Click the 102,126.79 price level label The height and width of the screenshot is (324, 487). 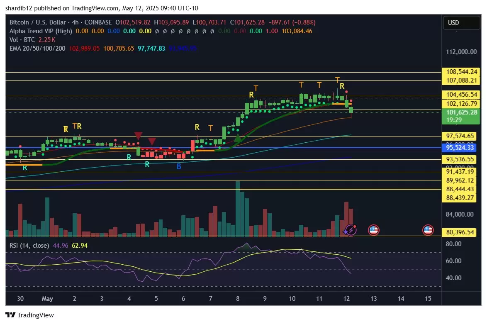point(461,104)
